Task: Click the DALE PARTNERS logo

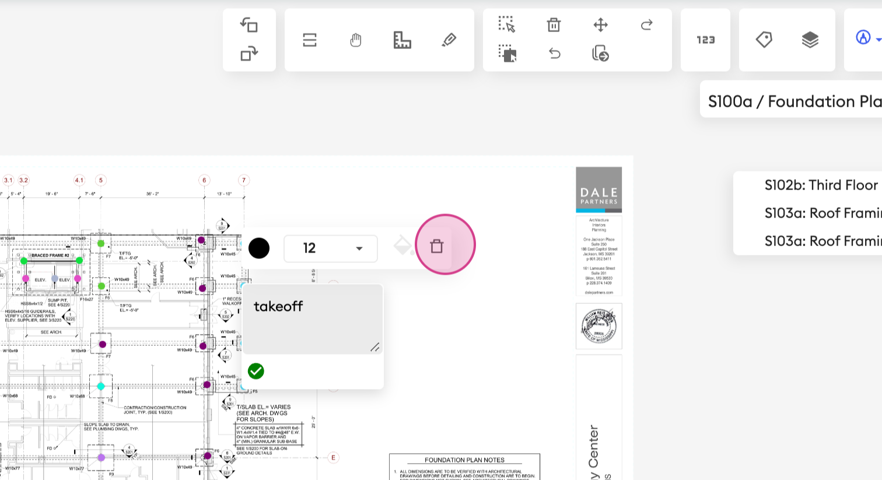Action: tap(599, 190)
